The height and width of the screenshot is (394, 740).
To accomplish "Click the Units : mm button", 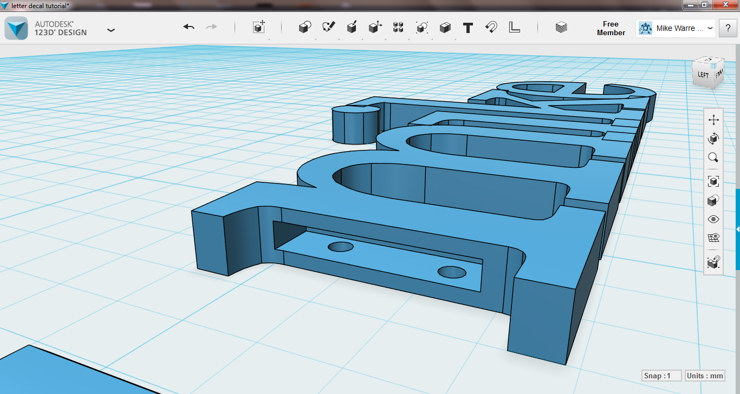I will [705, 376].
